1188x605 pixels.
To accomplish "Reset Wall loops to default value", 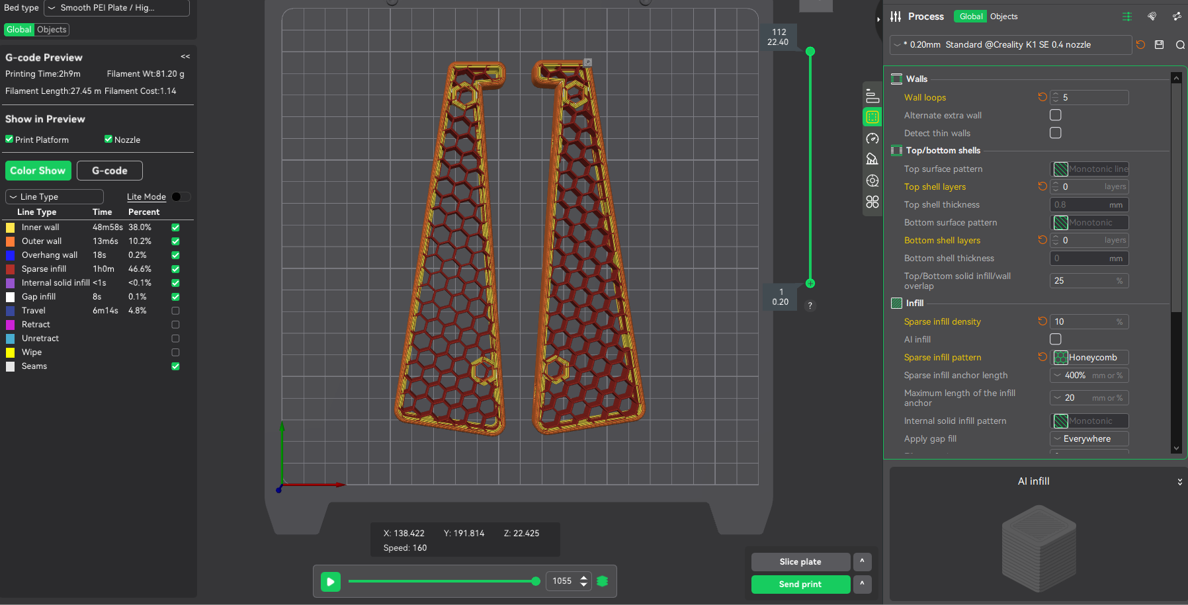I will pyautogui.click(x=1042, y=97).
